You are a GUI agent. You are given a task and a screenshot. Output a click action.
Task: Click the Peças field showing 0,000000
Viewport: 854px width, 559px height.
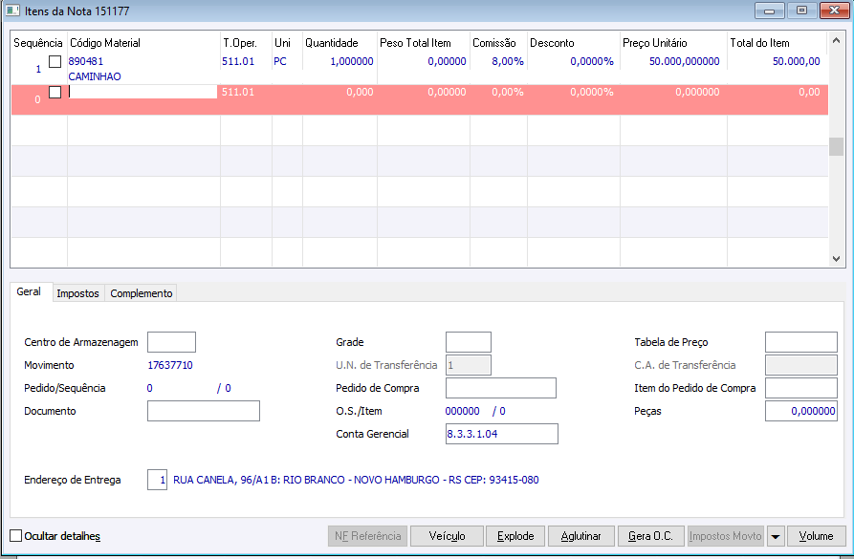[801, 411]
